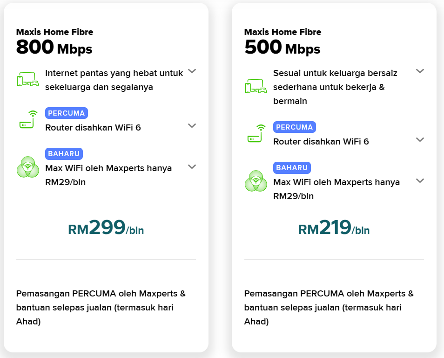The image size is (444, 358).
Task: Expand WiFi 6 router details in 800 Mbps plan
Action: click(x=192, y=126)
